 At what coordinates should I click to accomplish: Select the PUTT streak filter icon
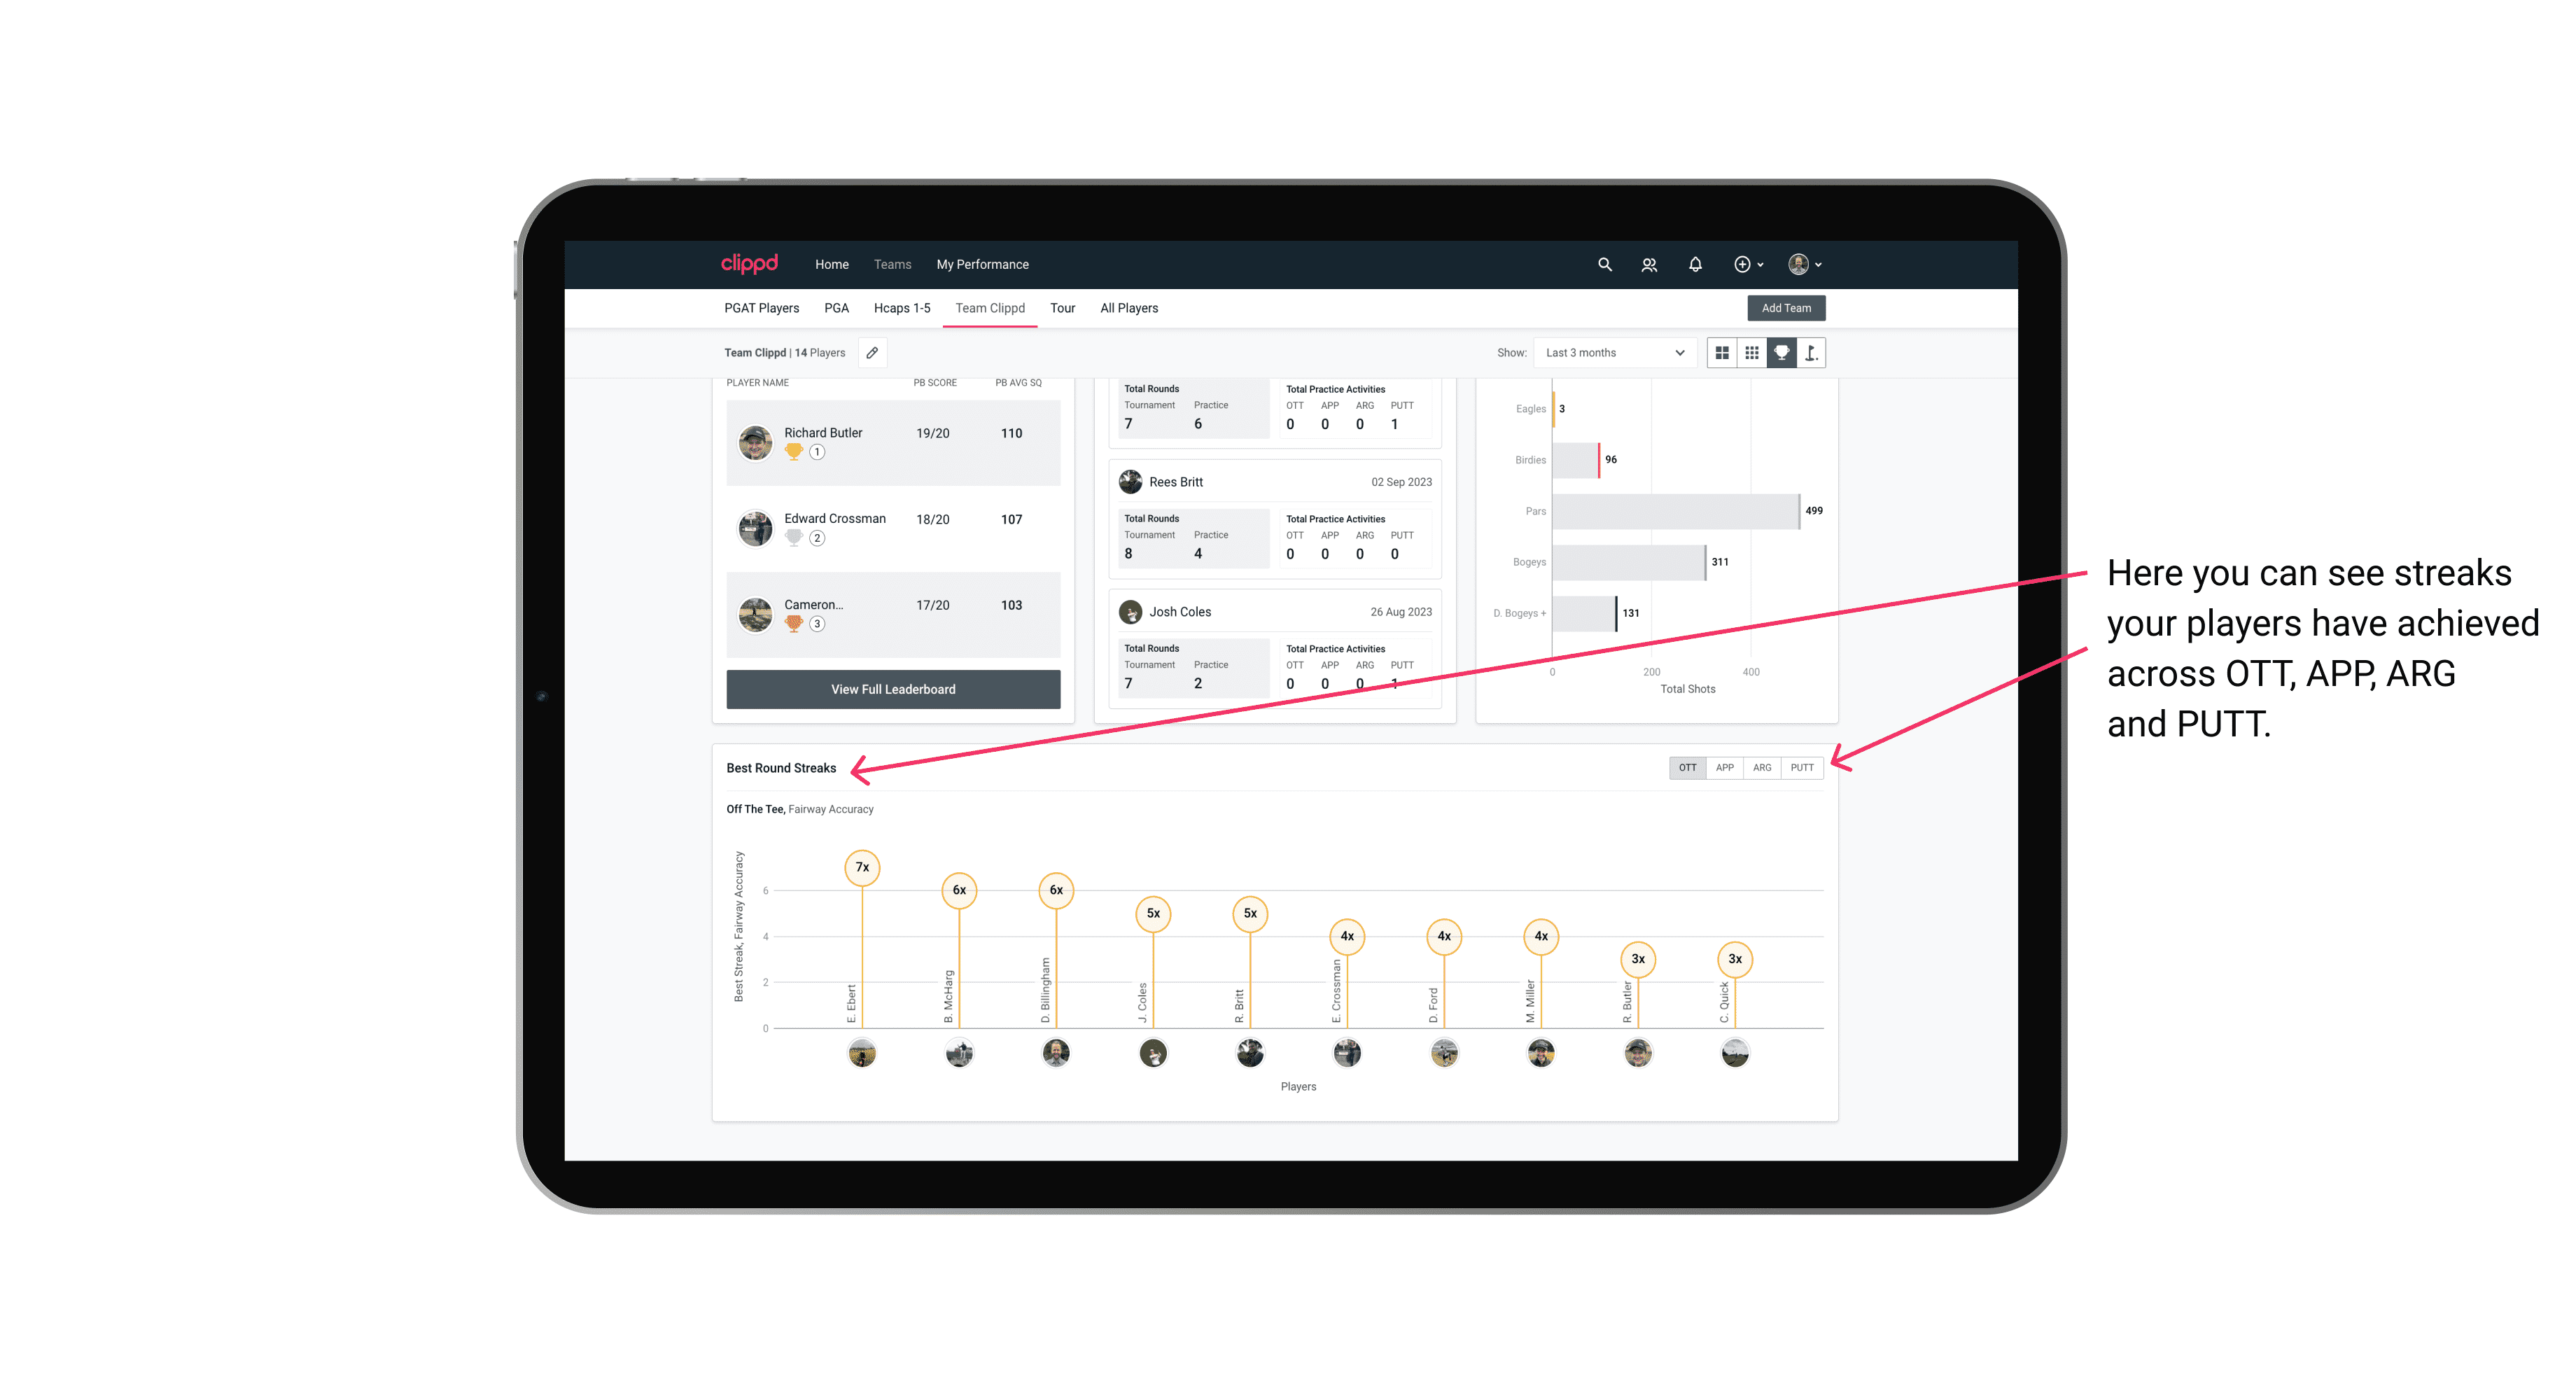(1803, 766)
